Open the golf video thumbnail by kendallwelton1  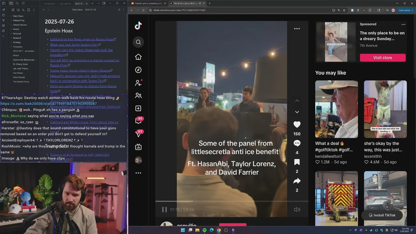pyautogui.click(x=336, y=109)
